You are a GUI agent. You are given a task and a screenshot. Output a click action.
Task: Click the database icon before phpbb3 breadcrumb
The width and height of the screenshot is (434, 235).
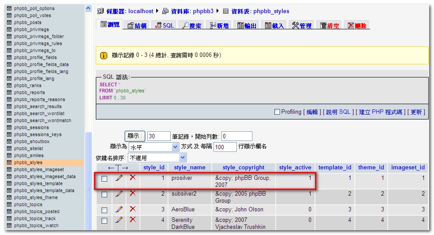click(165, 11)
